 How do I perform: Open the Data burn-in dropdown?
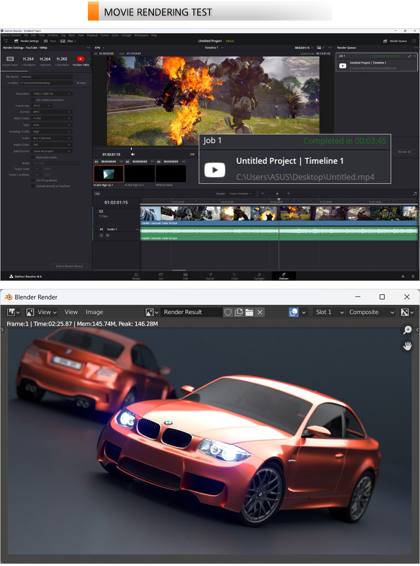(52, 151)
